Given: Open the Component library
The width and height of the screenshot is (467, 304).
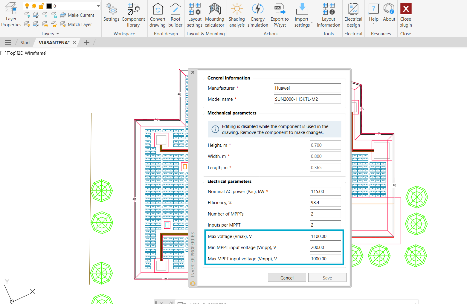Looking at the screenshot, I should coord(133,15).
